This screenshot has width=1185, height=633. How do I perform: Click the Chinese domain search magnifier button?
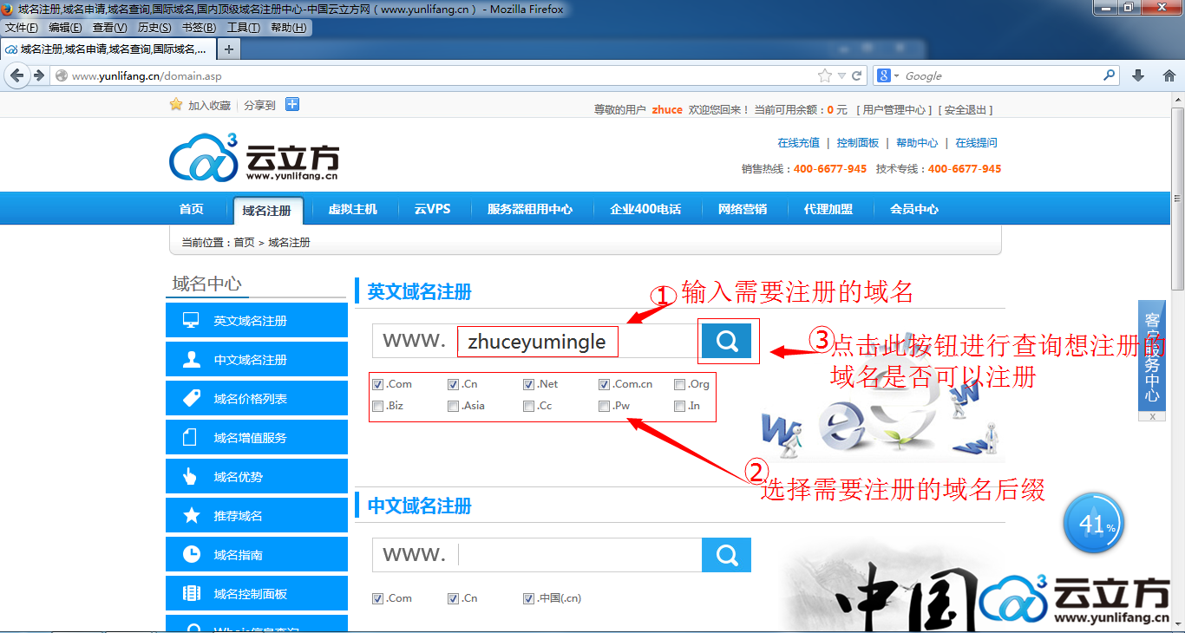(726, 555)
